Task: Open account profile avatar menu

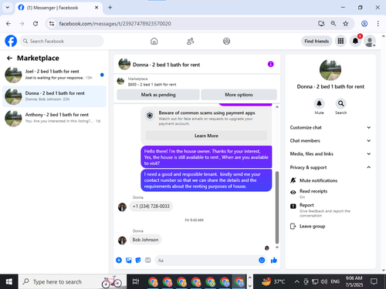Action: click(x=370, y=41)
